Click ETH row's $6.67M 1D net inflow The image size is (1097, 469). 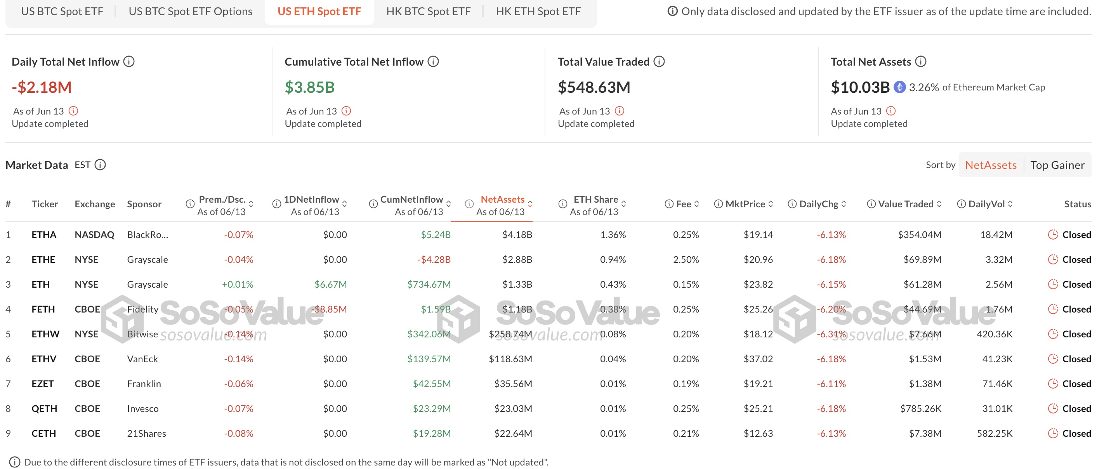pyautogui.click(x=330, y=284)
